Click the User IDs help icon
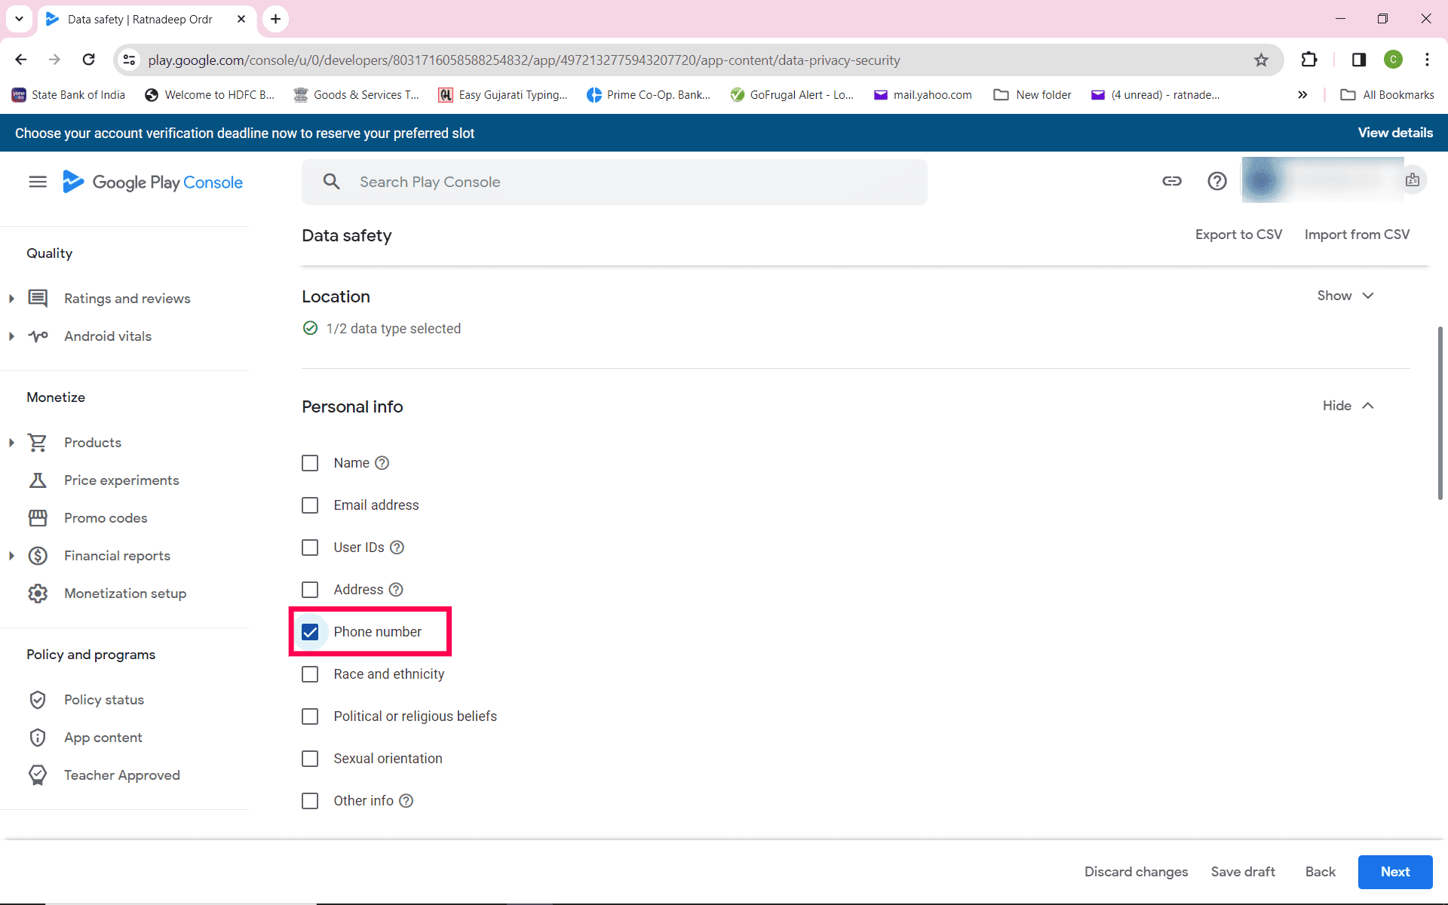The width and height of the screenshot is (1448, 905). pyautogui.click(x=397, y=548)
